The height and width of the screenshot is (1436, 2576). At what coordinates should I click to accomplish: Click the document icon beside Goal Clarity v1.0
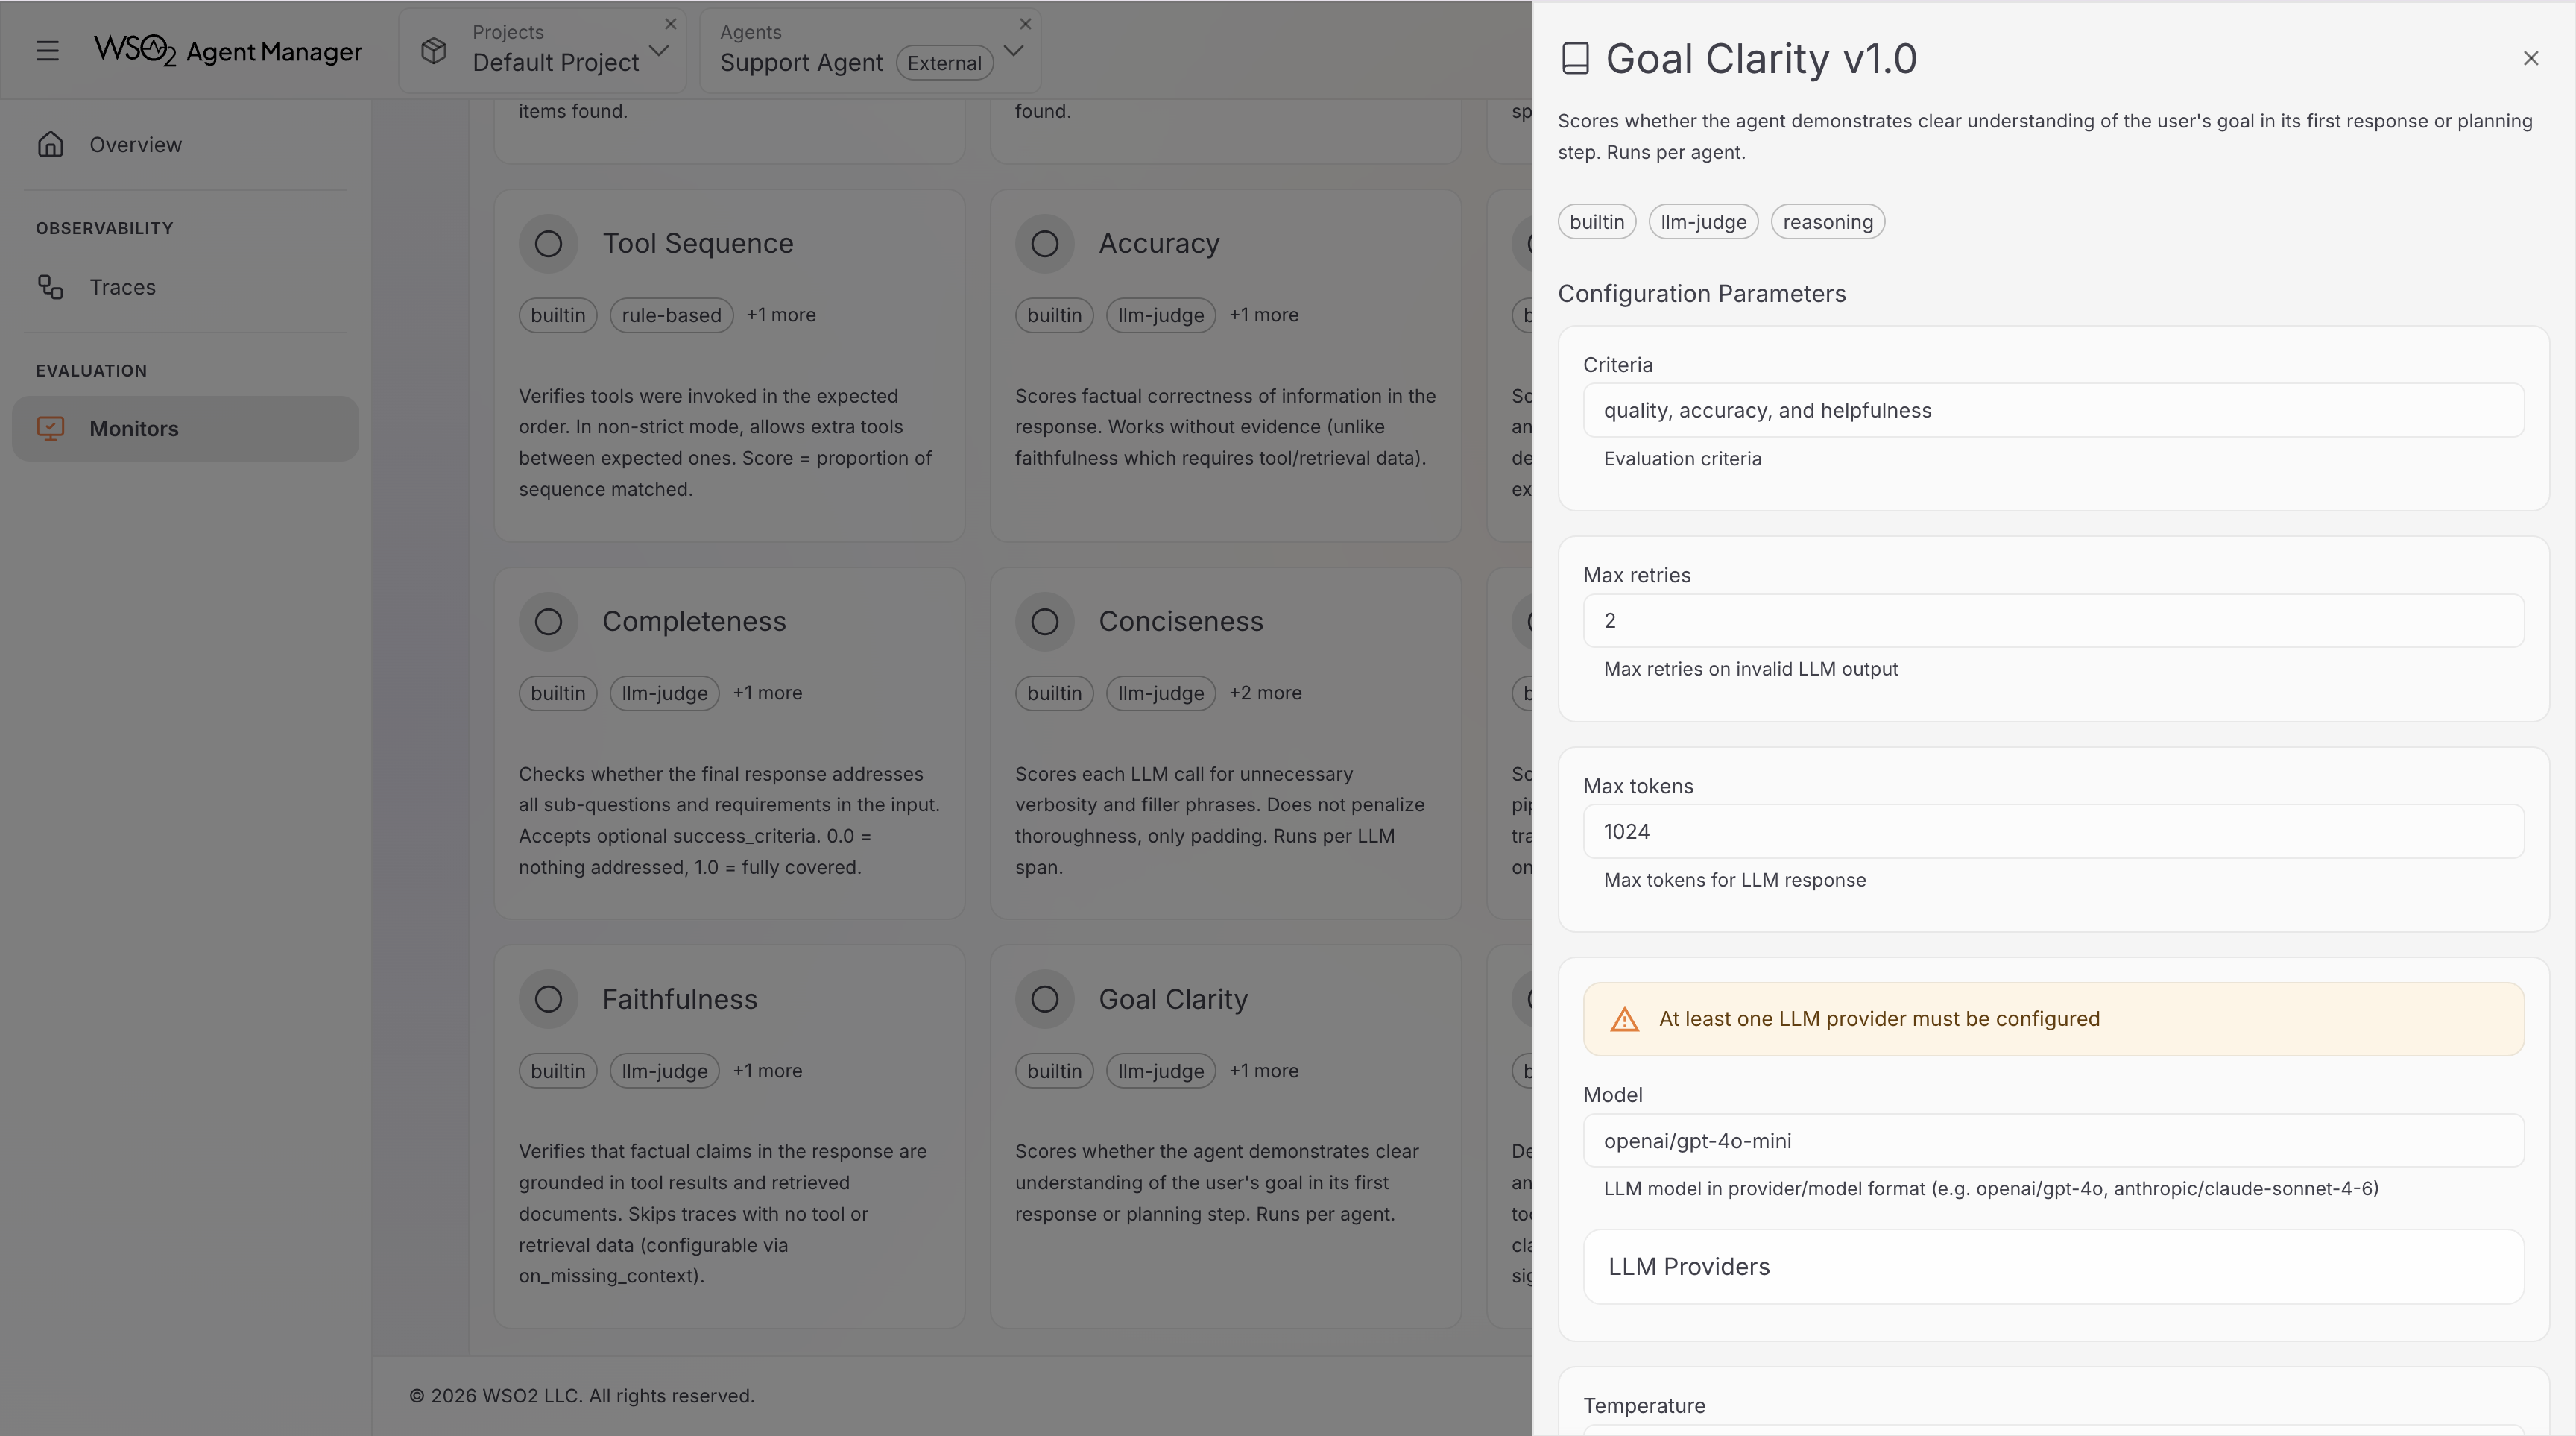[x=1576, y=58]
